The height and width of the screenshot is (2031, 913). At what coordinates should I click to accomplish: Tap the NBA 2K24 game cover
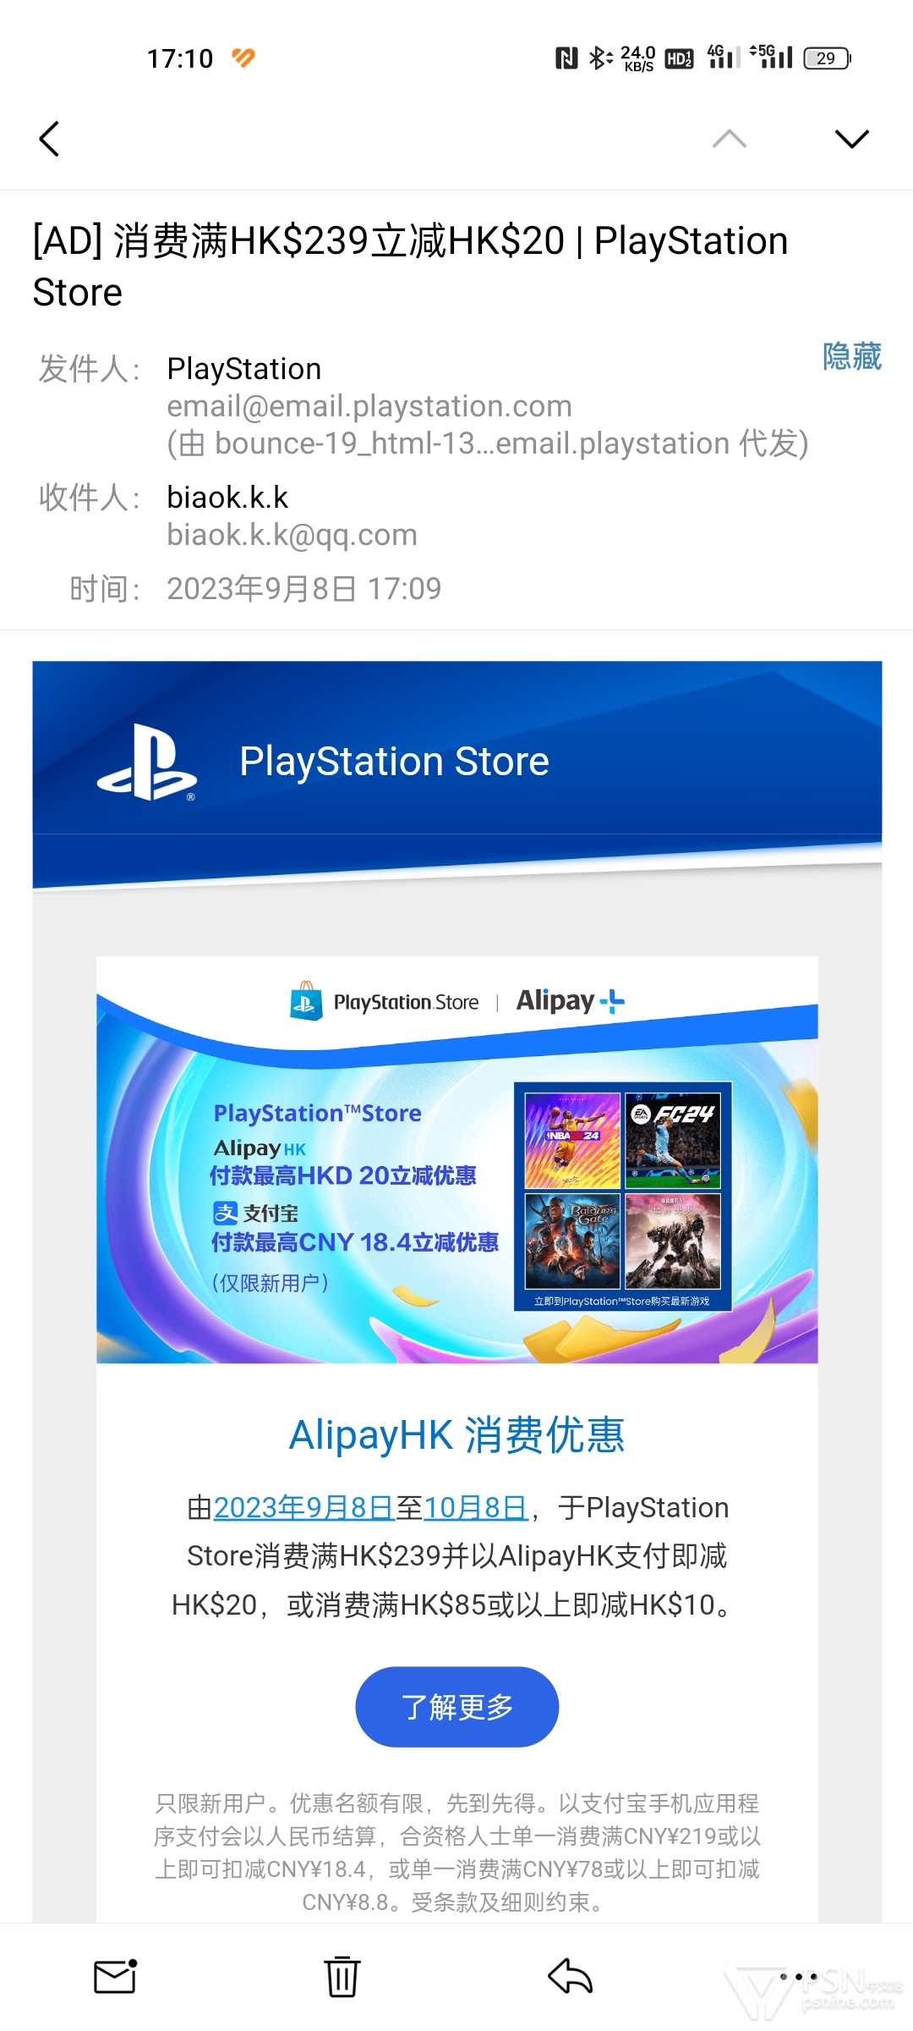pos(572,1141)
